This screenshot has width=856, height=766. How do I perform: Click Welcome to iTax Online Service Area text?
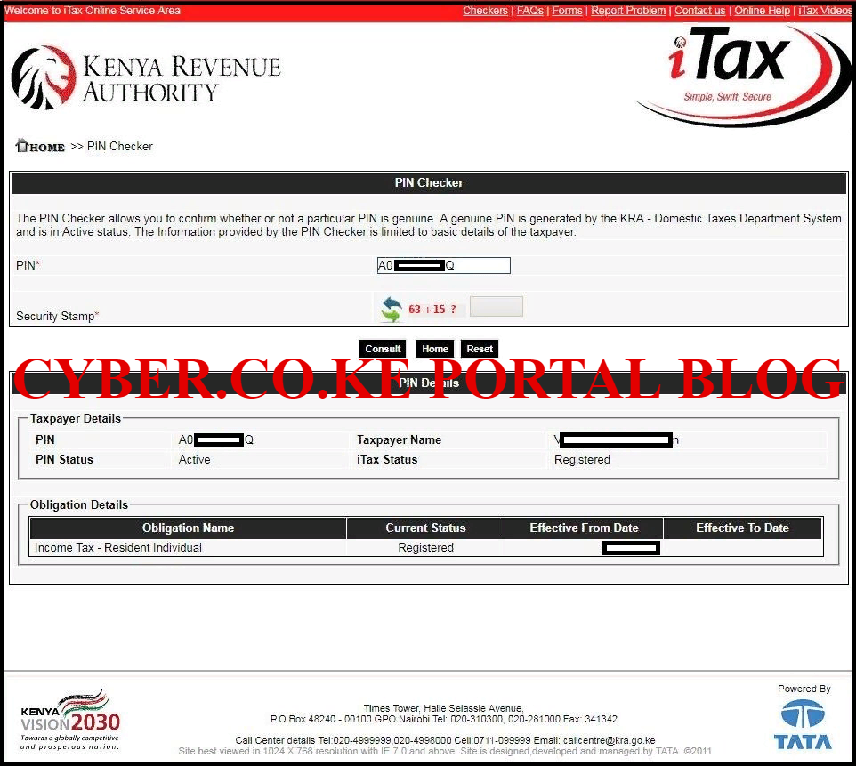pos(93,11)
